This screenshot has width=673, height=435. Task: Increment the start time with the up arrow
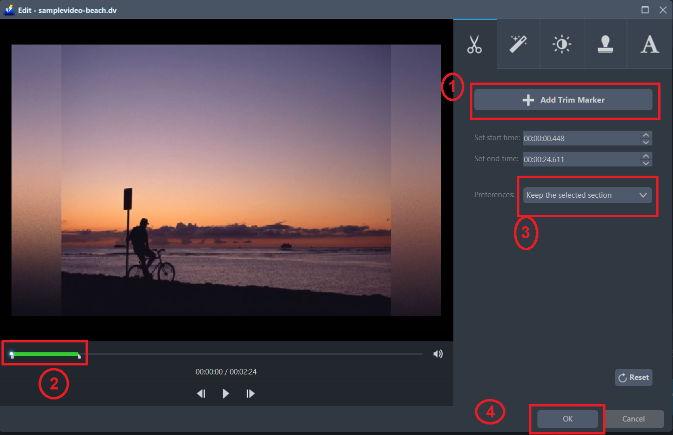click(646, 135)
